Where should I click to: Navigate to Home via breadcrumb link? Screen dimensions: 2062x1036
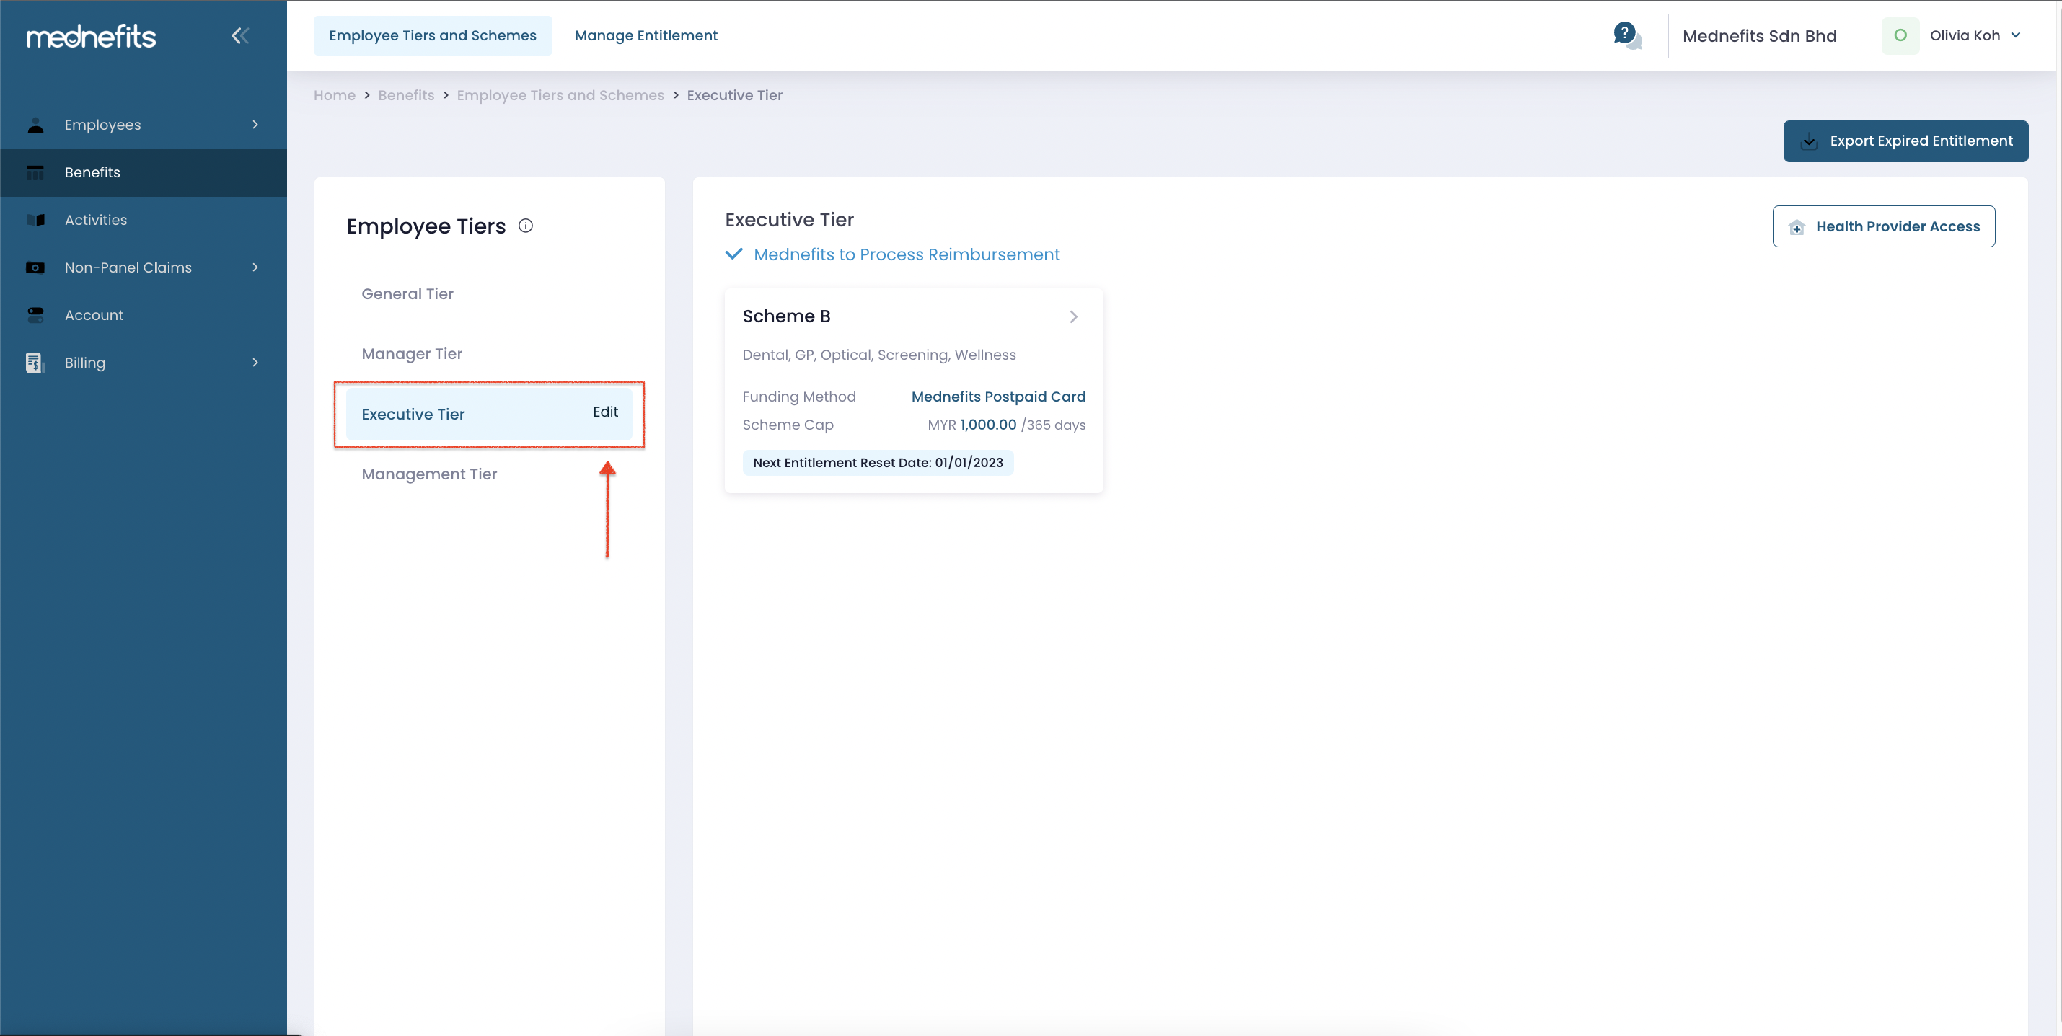coord(334,94)
